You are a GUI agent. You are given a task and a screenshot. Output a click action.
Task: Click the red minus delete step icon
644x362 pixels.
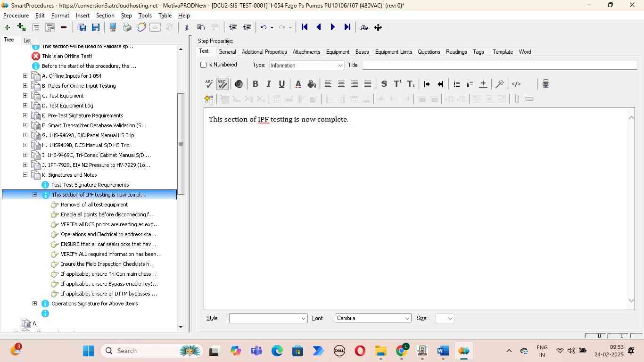point(64,27)
